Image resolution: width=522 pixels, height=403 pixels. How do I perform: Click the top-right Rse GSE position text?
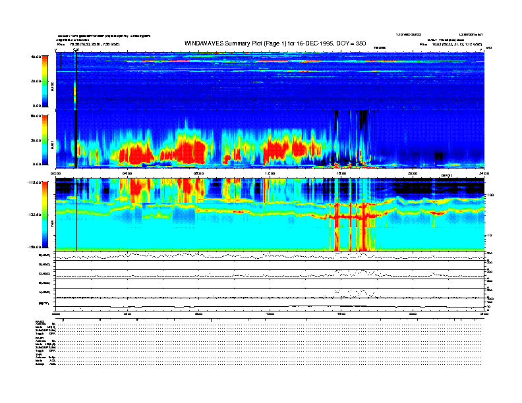click(x=451, y=44)
